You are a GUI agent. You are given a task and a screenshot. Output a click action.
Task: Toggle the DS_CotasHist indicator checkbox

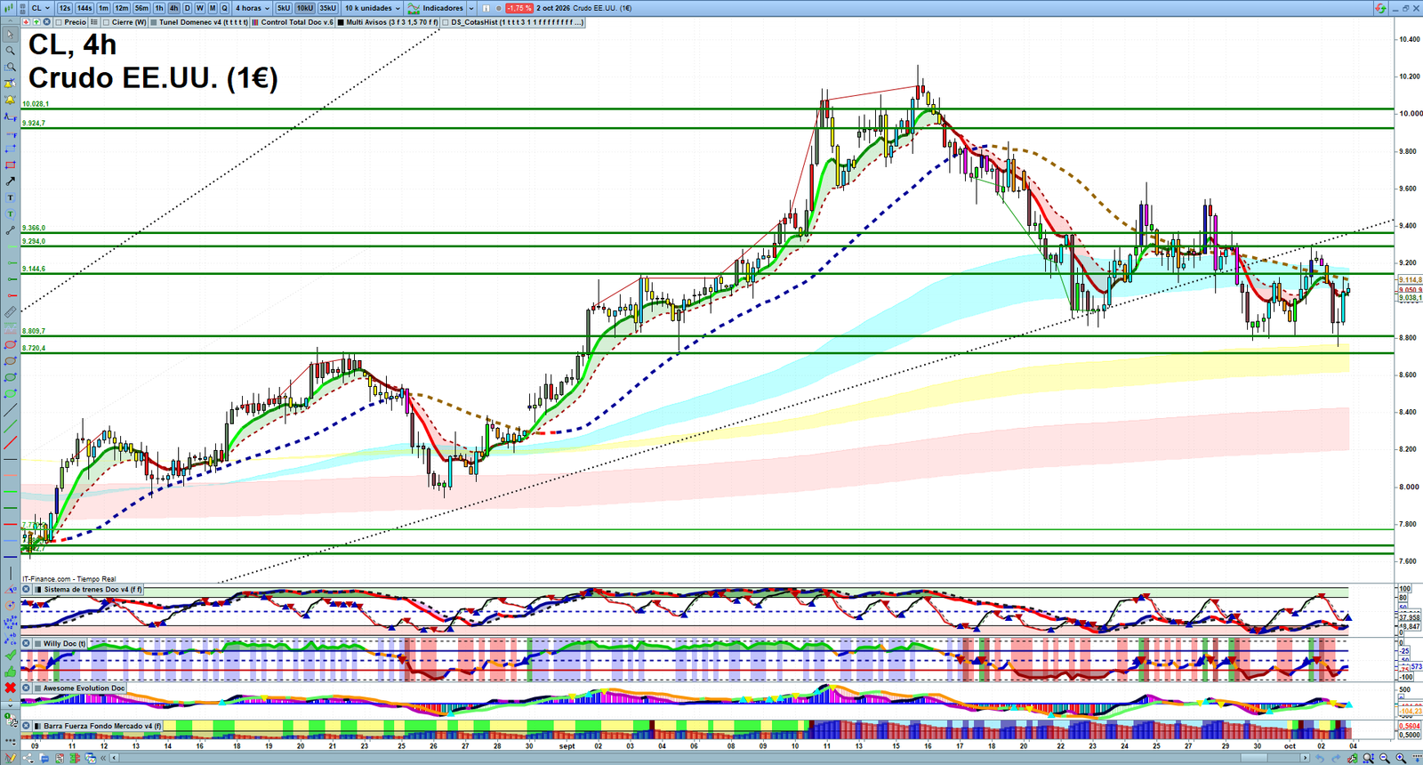tap(446, 22)
